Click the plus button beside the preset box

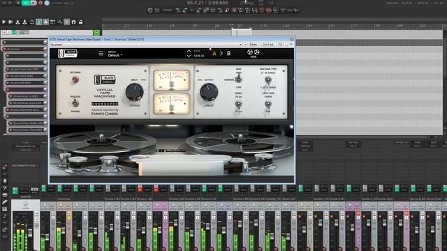[x=245, y=45]
